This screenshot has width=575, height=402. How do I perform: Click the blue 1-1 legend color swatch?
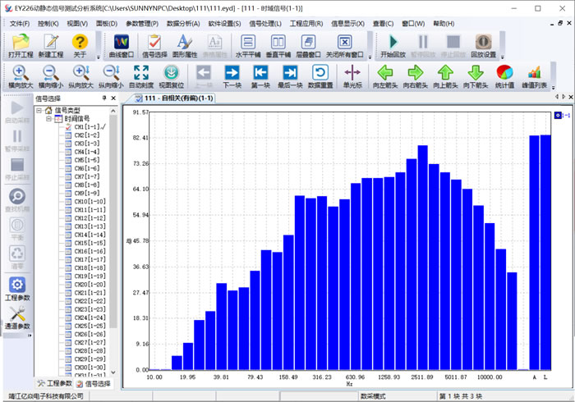click(557, 116)
